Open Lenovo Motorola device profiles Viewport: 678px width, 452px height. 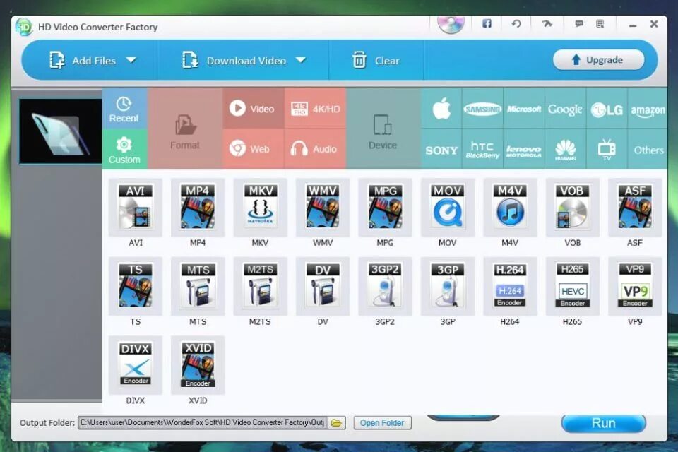(523, 149)
